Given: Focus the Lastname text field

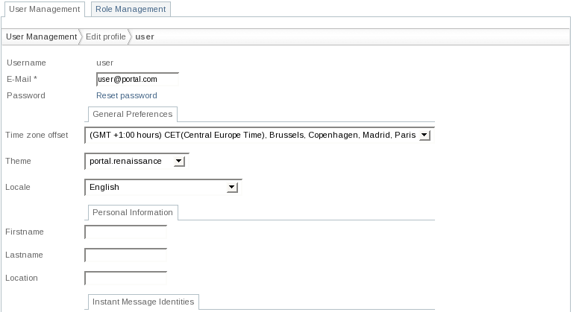Looking at the screenshot, I should coord(125,255).
